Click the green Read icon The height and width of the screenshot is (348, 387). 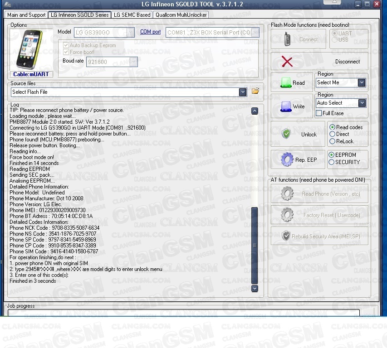pos(286,83)
